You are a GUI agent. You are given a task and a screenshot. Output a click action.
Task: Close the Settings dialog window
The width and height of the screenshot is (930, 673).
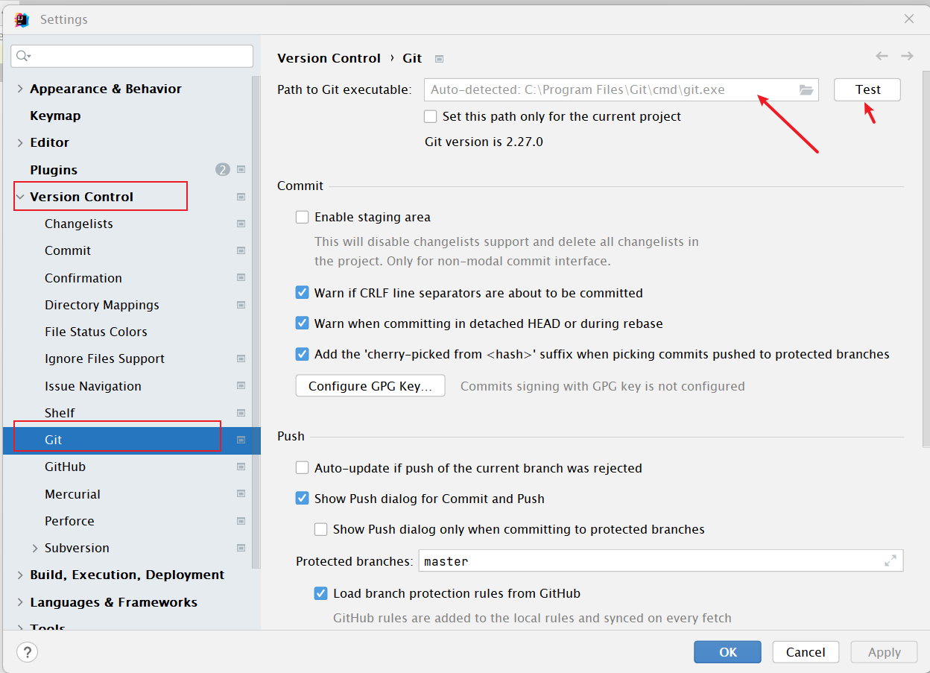click(909, 19)
